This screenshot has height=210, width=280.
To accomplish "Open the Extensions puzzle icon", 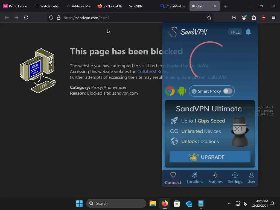I will pos(254,17).
